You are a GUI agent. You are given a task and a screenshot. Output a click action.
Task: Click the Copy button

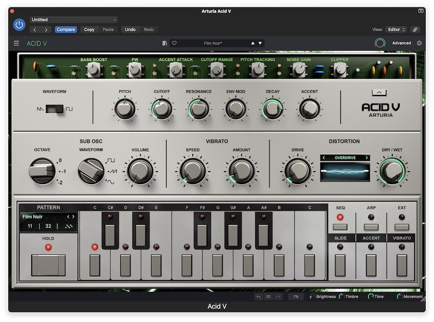(89, 29)
